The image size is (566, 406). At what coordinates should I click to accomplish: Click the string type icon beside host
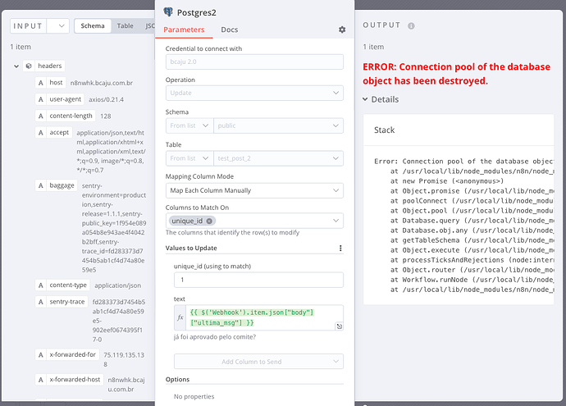40,83
